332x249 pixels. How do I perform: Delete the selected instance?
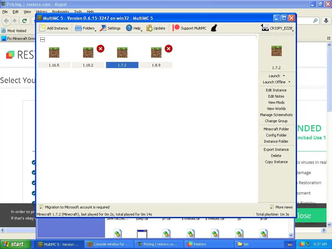pyautogui.click(x=276, y=155)
